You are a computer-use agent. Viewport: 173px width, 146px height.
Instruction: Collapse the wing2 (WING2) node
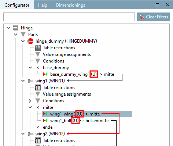click(x=23, y=134)
